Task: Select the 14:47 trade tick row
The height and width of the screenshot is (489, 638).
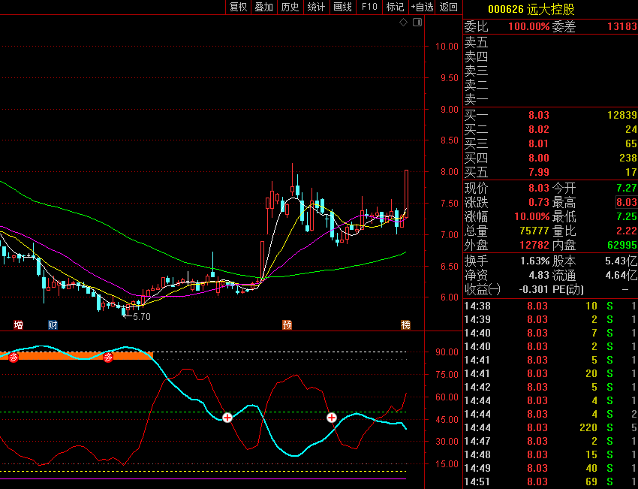Action: tap(550, 441)
